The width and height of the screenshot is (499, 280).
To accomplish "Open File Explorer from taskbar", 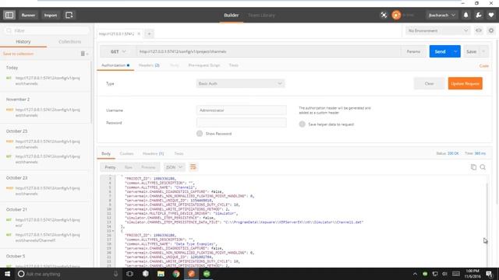I will [161, 274].
